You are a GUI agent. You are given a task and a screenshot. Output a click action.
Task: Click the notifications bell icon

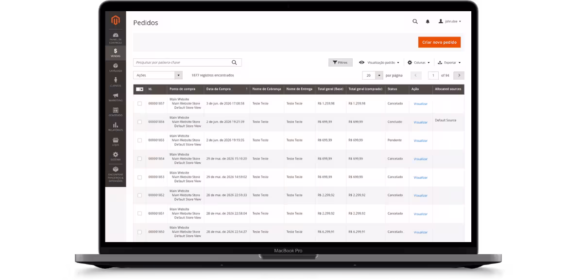pos(428,21)
